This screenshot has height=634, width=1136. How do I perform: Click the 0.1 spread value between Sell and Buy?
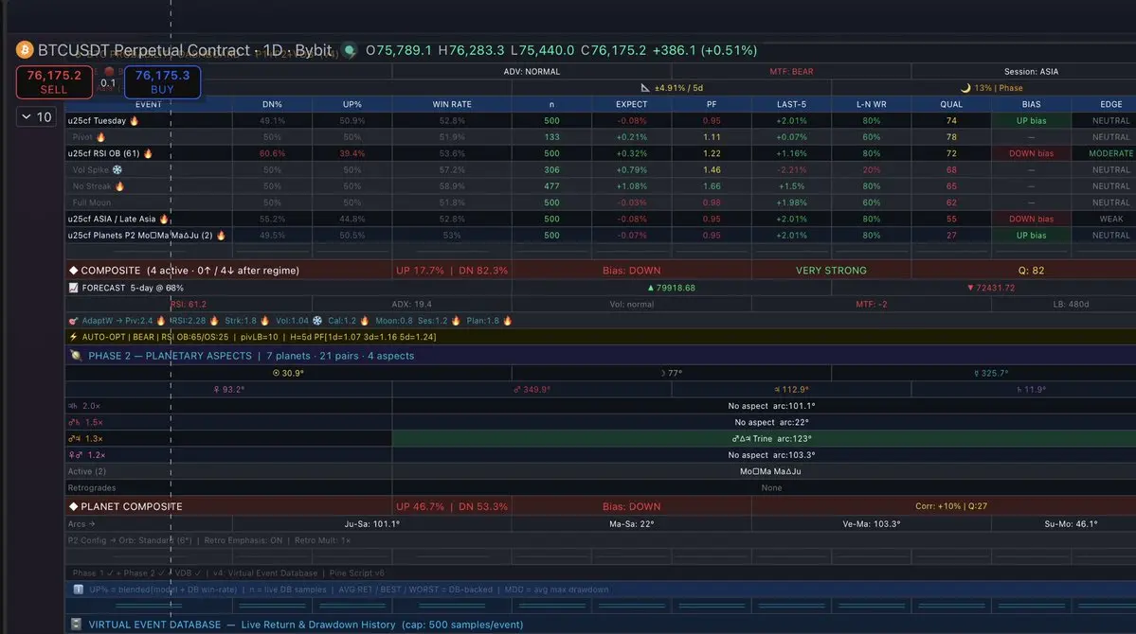click(x=108, y=83)
